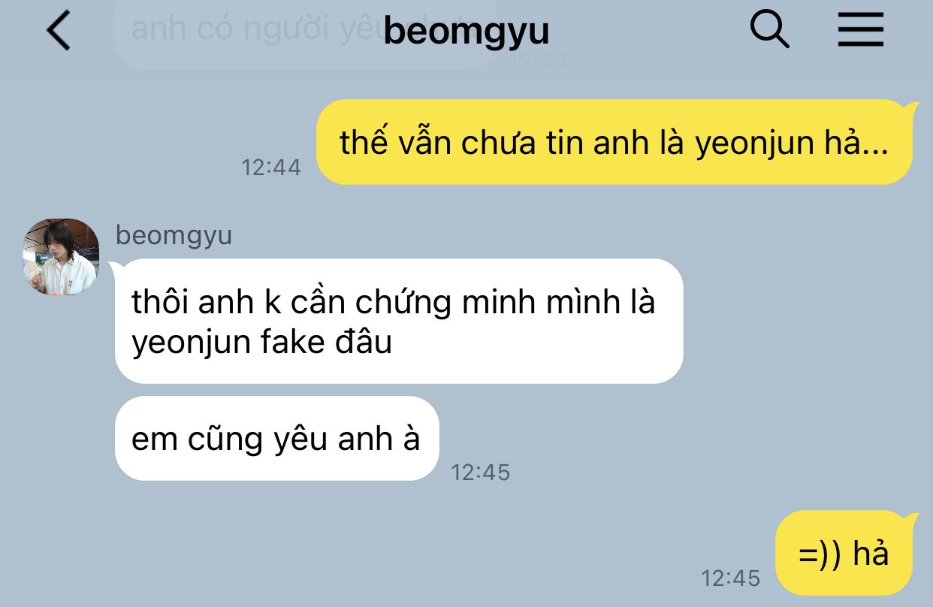Select the white message starting 'thôi anh k cần'
The image size is (933, 607).
399,321
